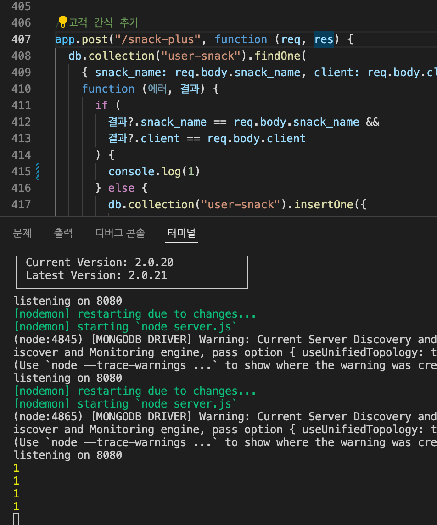Click the findOne method call
Viewport: 437px width, 525px height.
[x=277, y=56]
